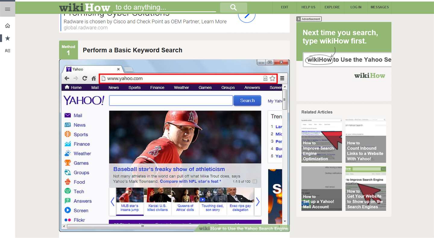Click the pause button beside '1 – 5 of 100'
Image resolution: width=434 pixels, height=238 pixels.
point(255,182)
